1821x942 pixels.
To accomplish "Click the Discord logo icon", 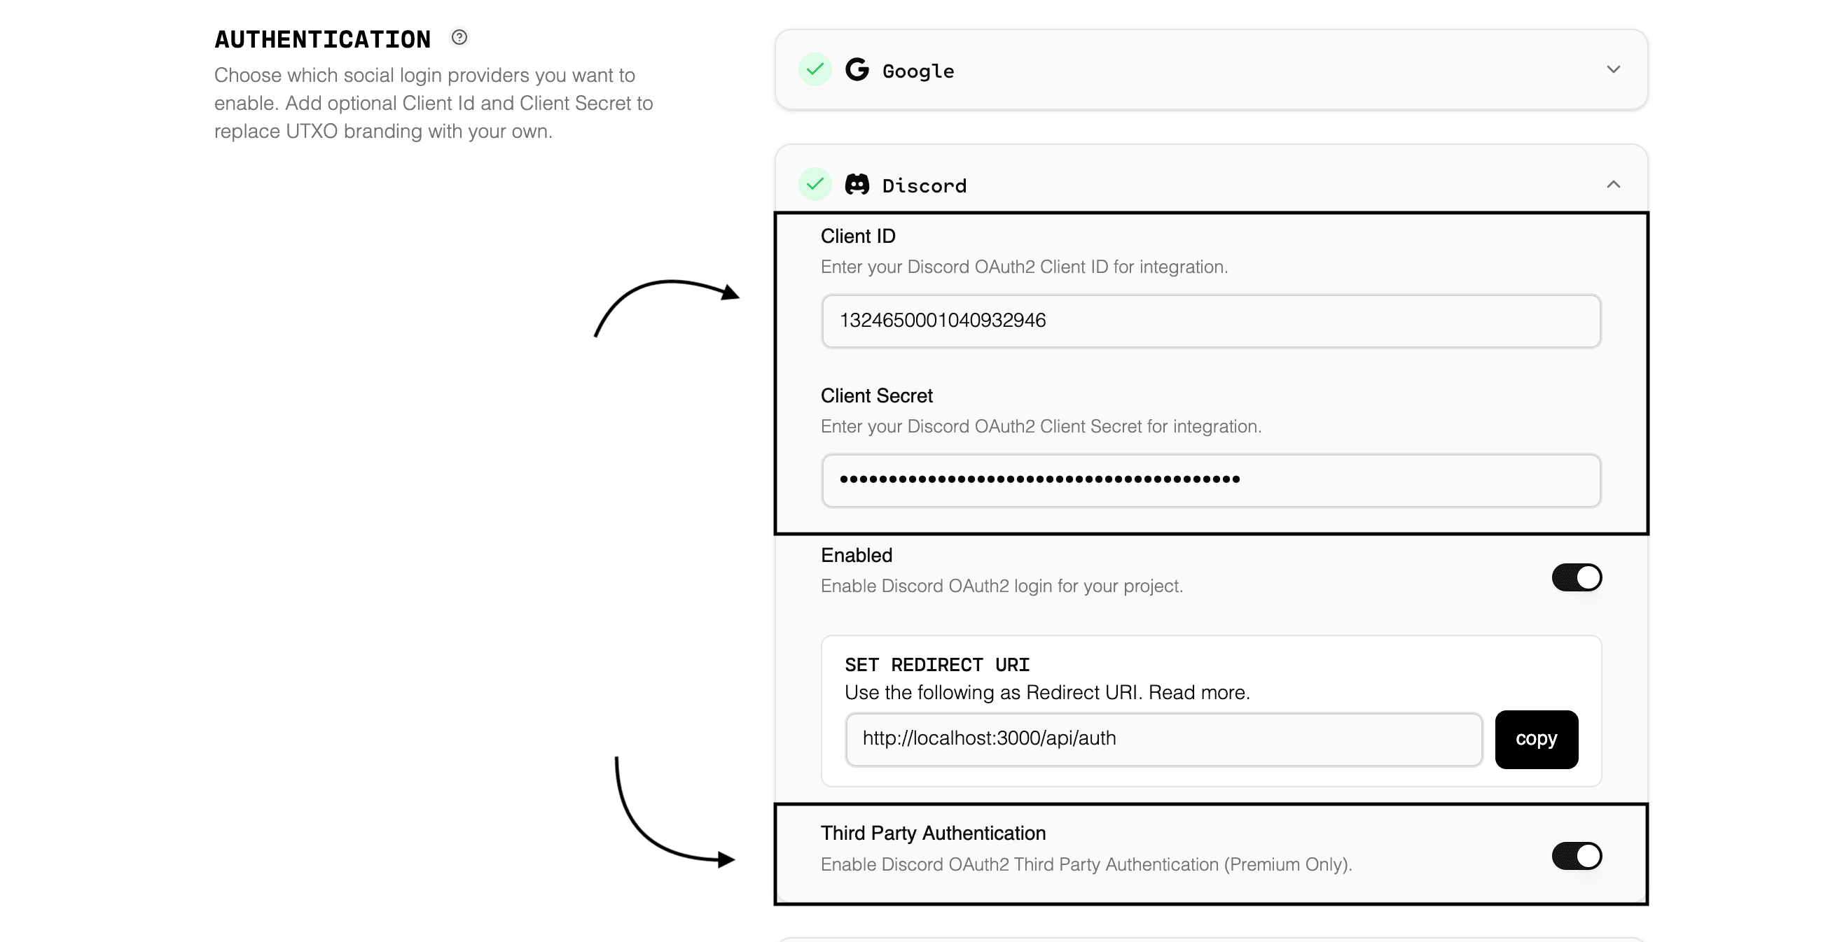I will point(857,184).
